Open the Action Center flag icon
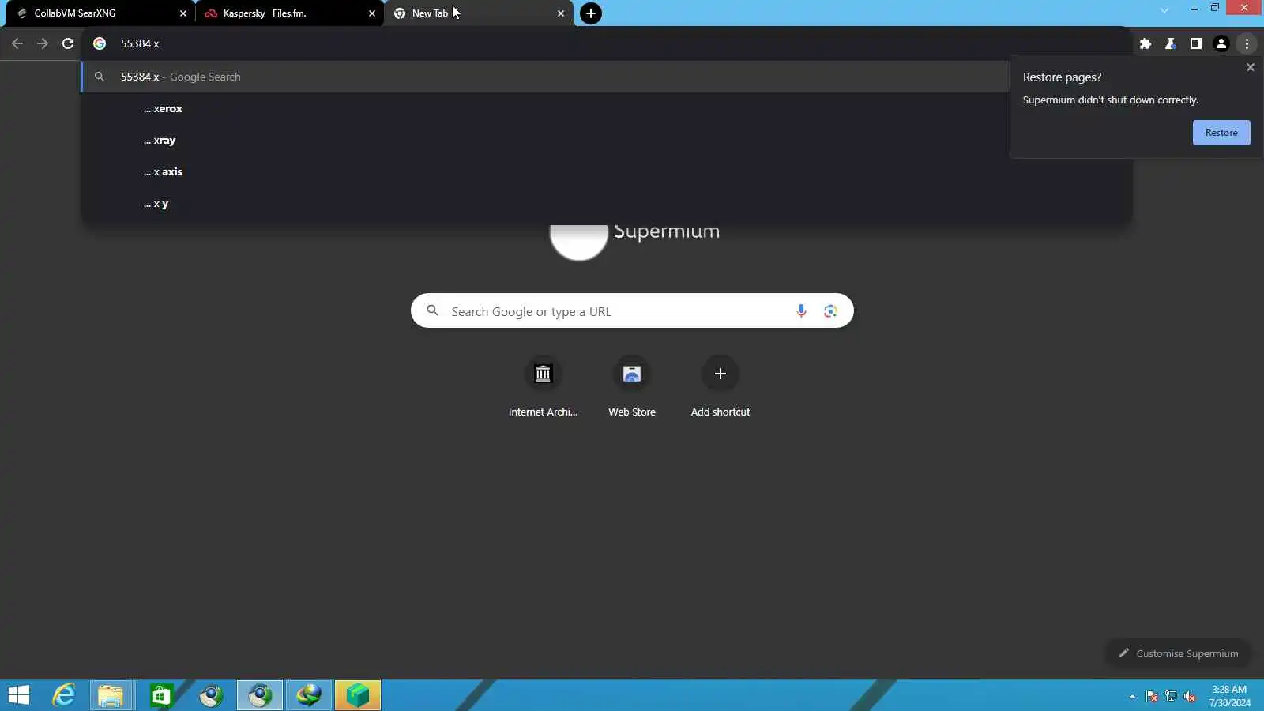 coord(1152,696)
